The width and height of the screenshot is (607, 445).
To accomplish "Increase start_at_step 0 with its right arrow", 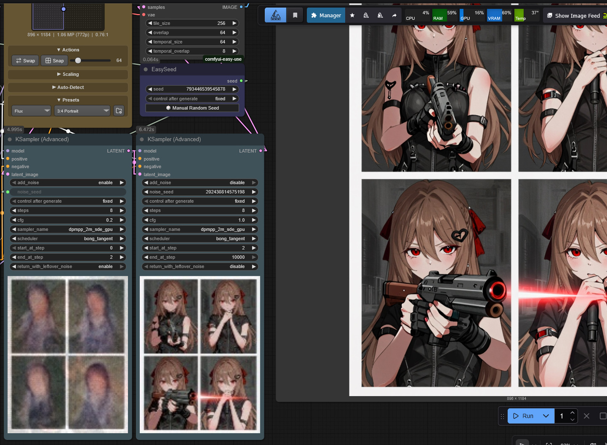I will [x=122, y=248].
